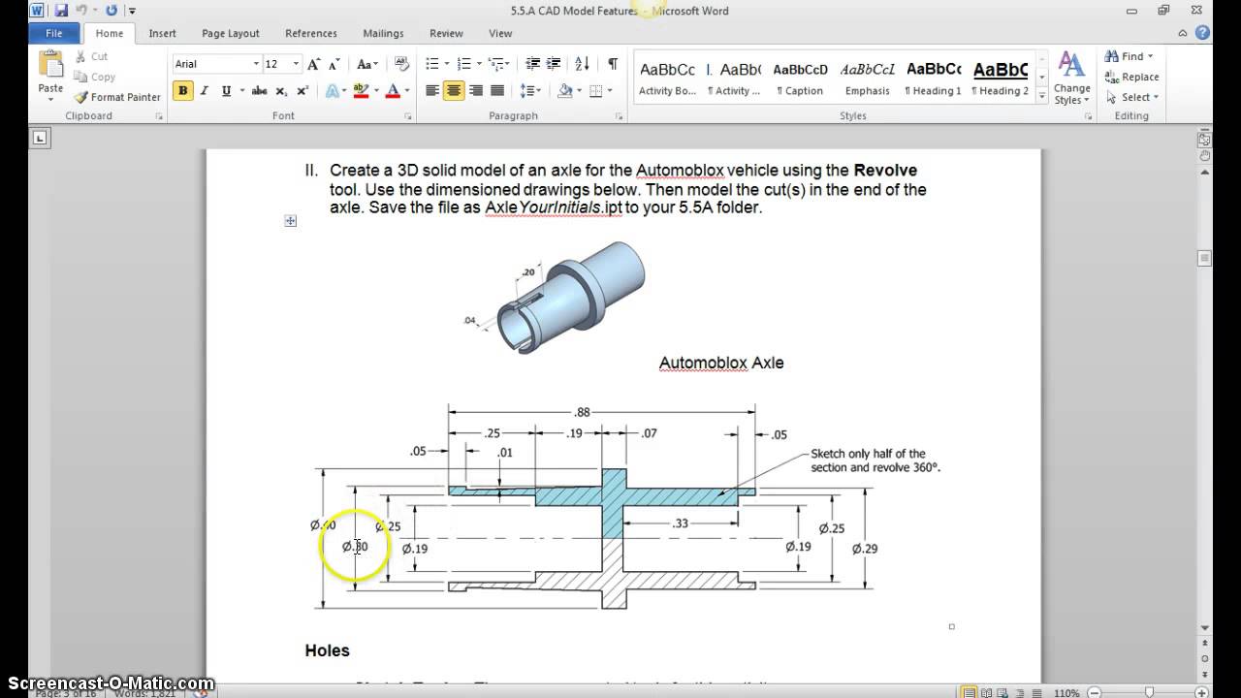Click the zoom slider handle
This screenshot has height=698, width=1241.
1150,693
